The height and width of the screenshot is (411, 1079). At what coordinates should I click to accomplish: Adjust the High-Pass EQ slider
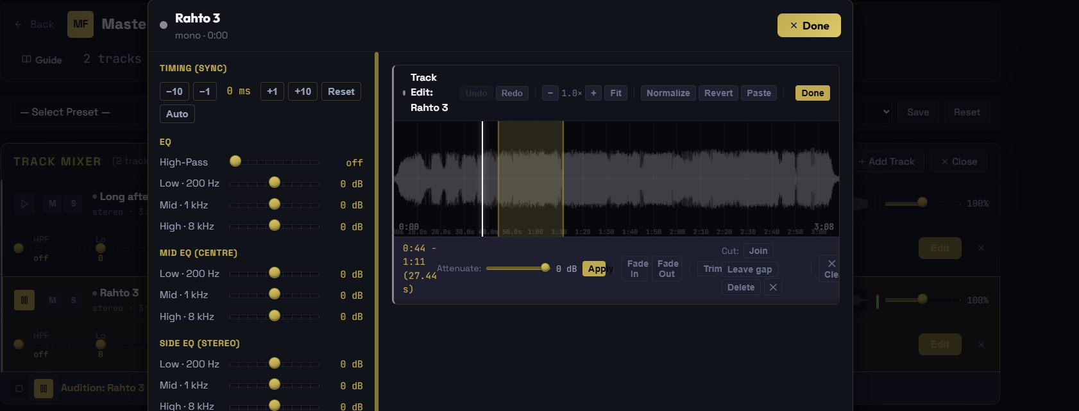pos(275,162)
